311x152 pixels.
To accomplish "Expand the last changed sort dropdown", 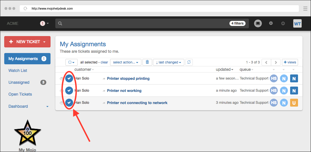I will click(x=168, y=62).
